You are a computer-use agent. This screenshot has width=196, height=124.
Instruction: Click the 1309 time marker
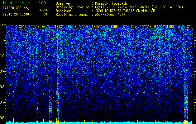(x=170, y=27)
